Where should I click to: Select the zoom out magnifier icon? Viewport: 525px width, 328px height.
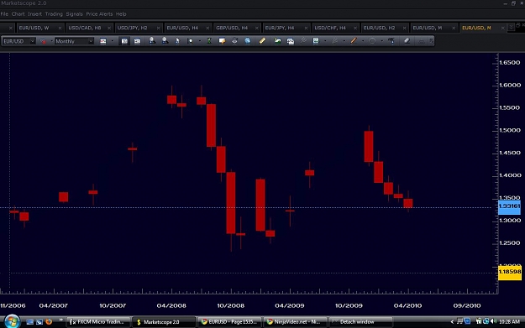click(165, 41)
